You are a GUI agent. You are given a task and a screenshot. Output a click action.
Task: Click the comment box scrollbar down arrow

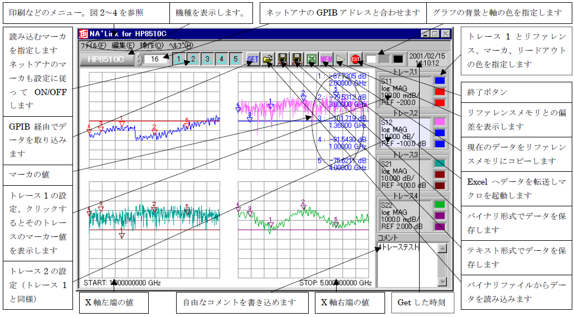tap(442, 281)
